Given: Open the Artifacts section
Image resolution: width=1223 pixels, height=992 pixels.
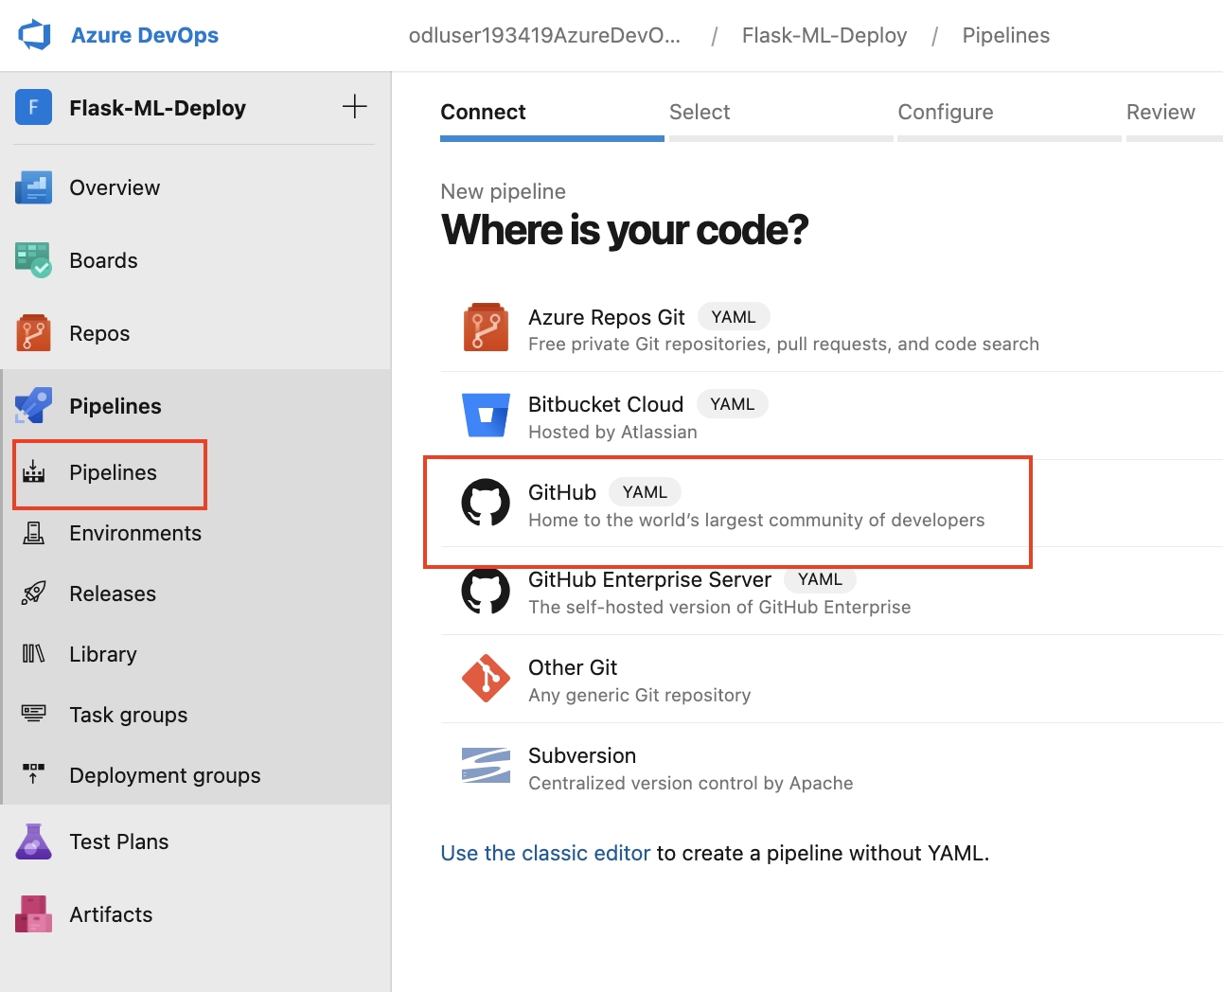Looking at the screenshot, I should (110, 914).
